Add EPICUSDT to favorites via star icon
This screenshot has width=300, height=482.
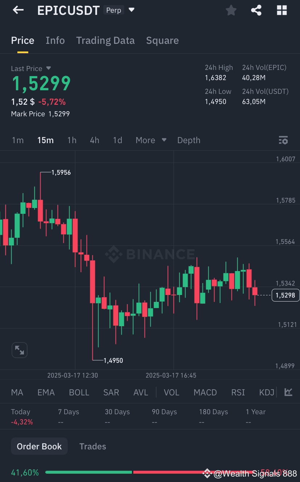[x=231, y=11]
